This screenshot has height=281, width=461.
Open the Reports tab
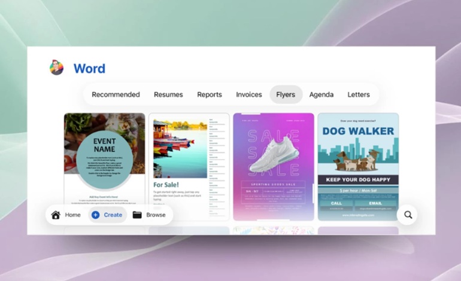(210, 94)
